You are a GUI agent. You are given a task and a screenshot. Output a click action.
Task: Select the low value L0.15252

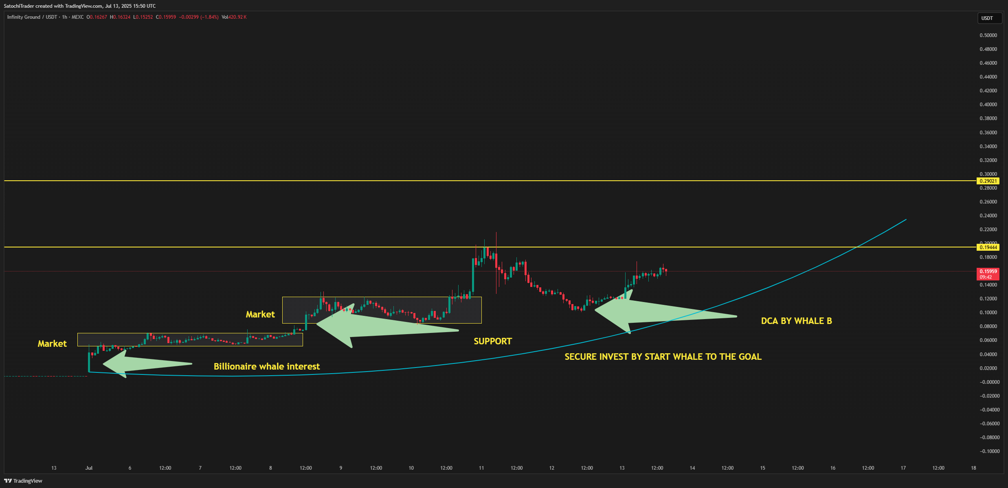coord(143,17)
